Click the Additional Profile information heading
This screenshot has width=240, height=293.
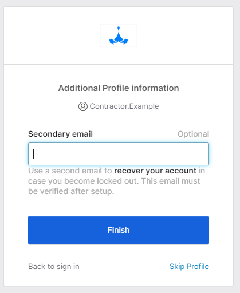pyautogui.click(x=119, y=88)
